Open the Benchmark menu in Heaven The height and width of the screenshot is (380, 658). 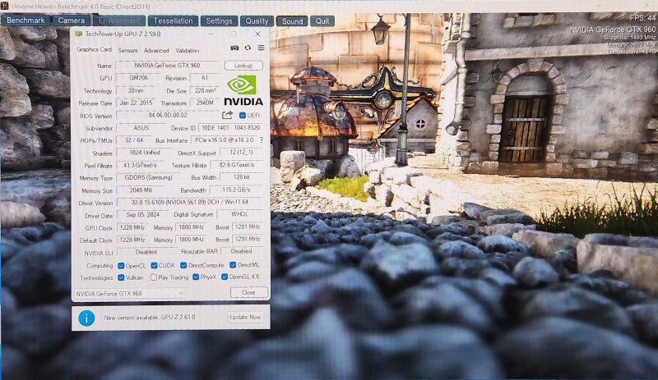(25, 21)
